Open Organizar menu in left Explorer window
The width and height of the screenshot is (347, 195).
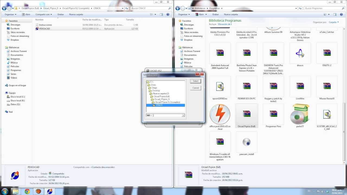click(x=10, y=14)
